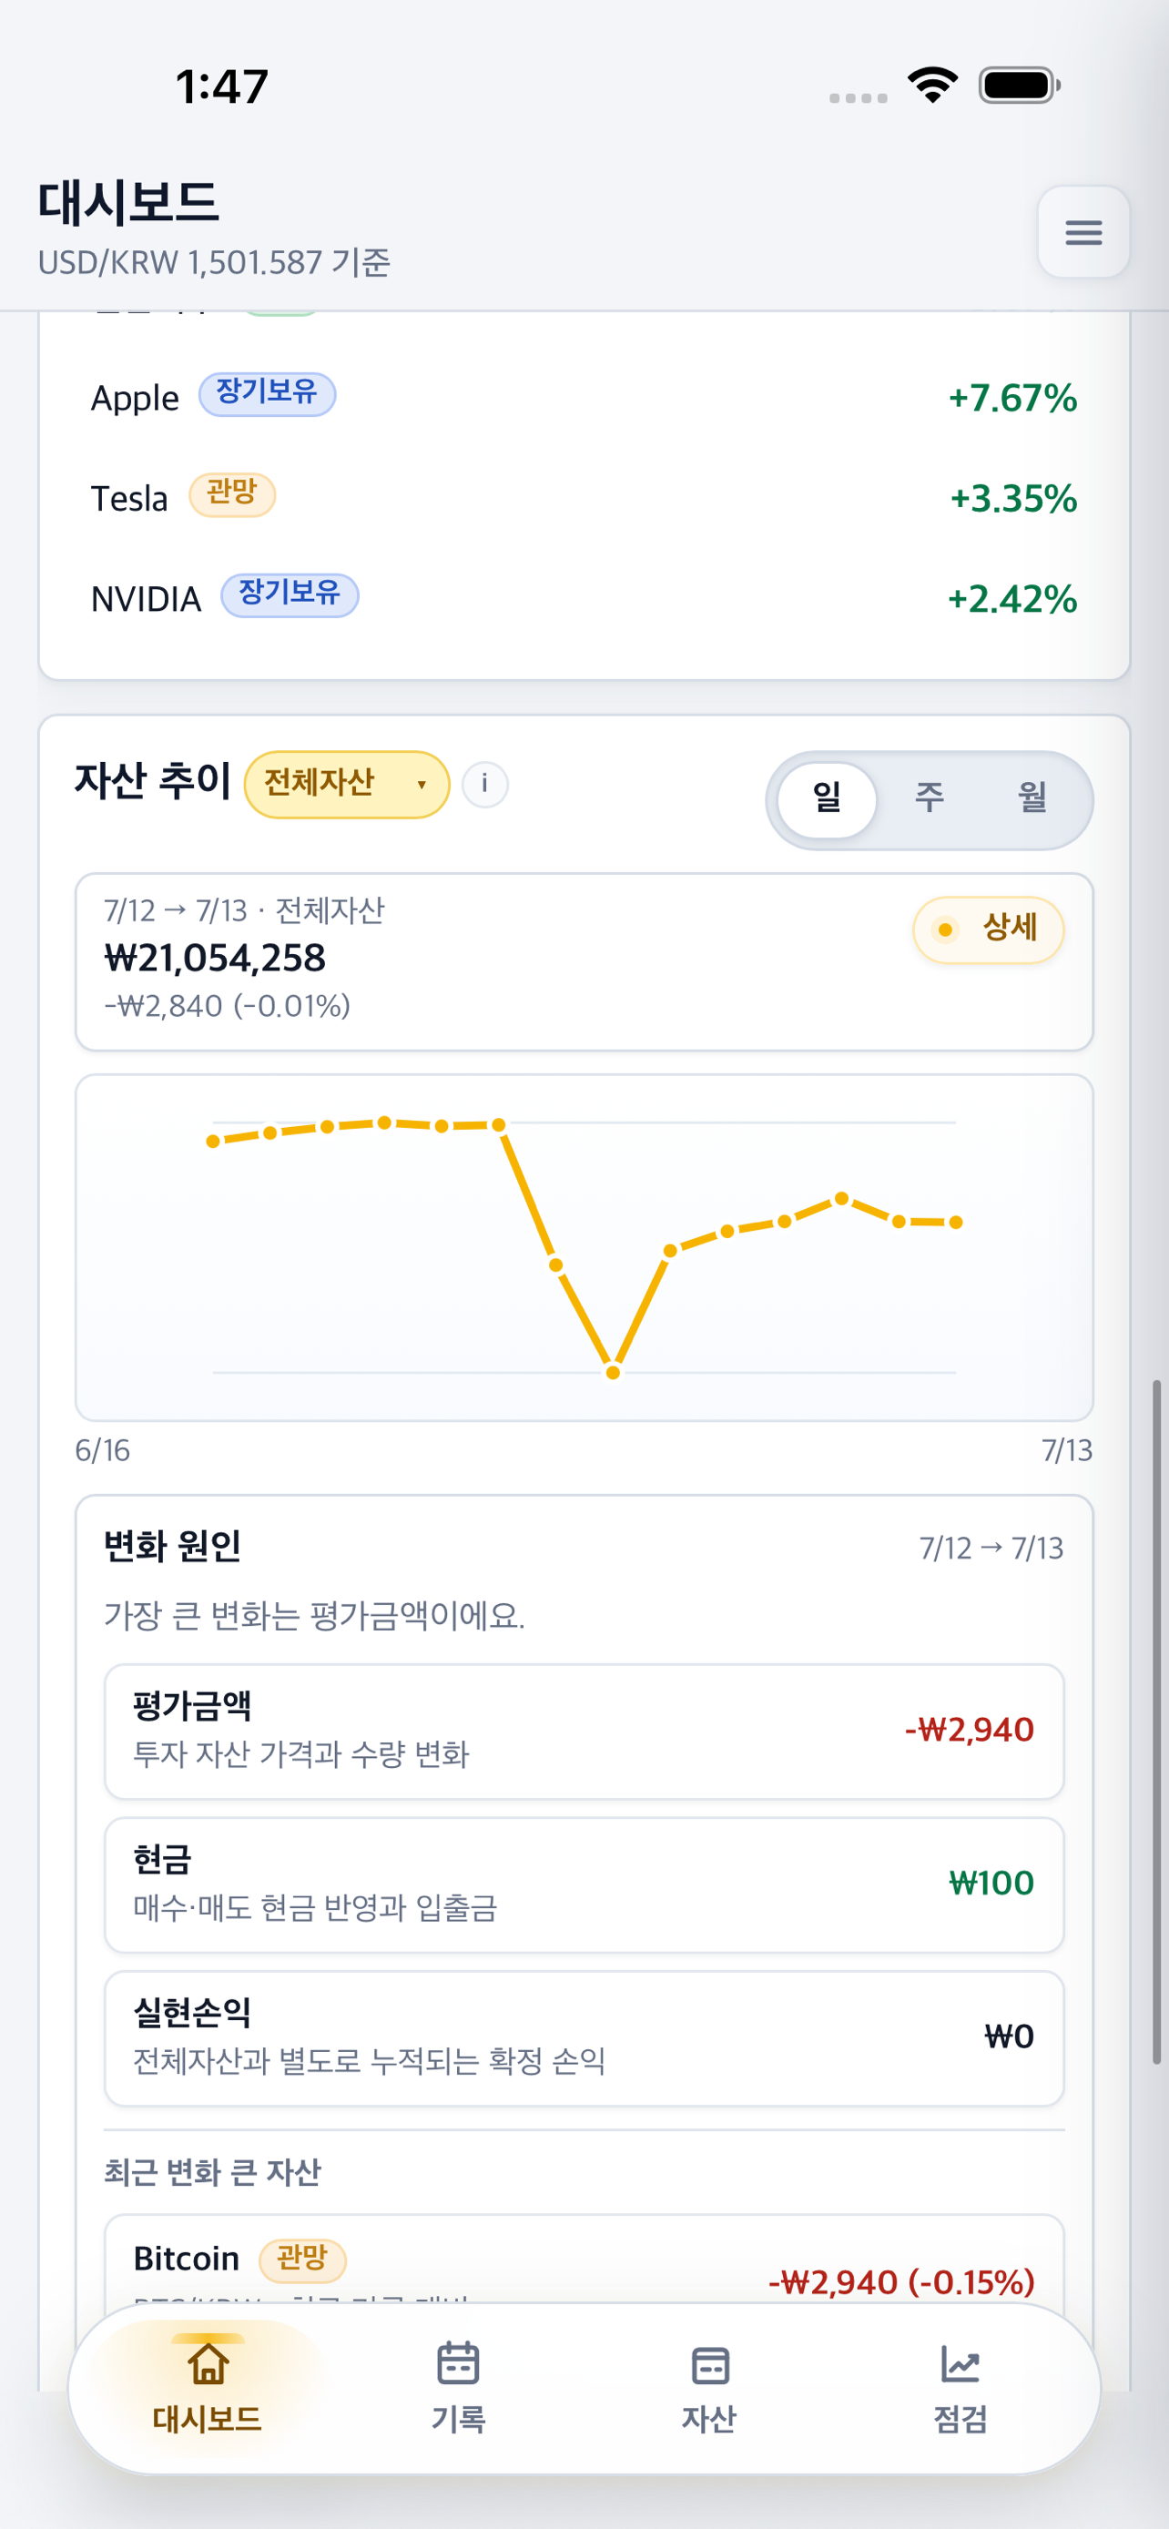Expand the 전체자산 dropdown selector
Image resolution: width=1169 pixels, height=2529 pixels.
(347, 785)
